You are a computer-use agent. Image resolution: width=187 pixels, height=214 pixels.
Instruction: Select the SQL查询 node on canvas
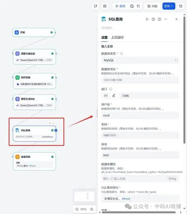pos(34,133)
